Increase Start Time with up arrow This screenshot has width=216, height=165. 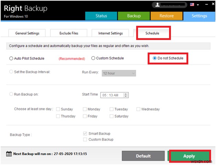[126, 94]
